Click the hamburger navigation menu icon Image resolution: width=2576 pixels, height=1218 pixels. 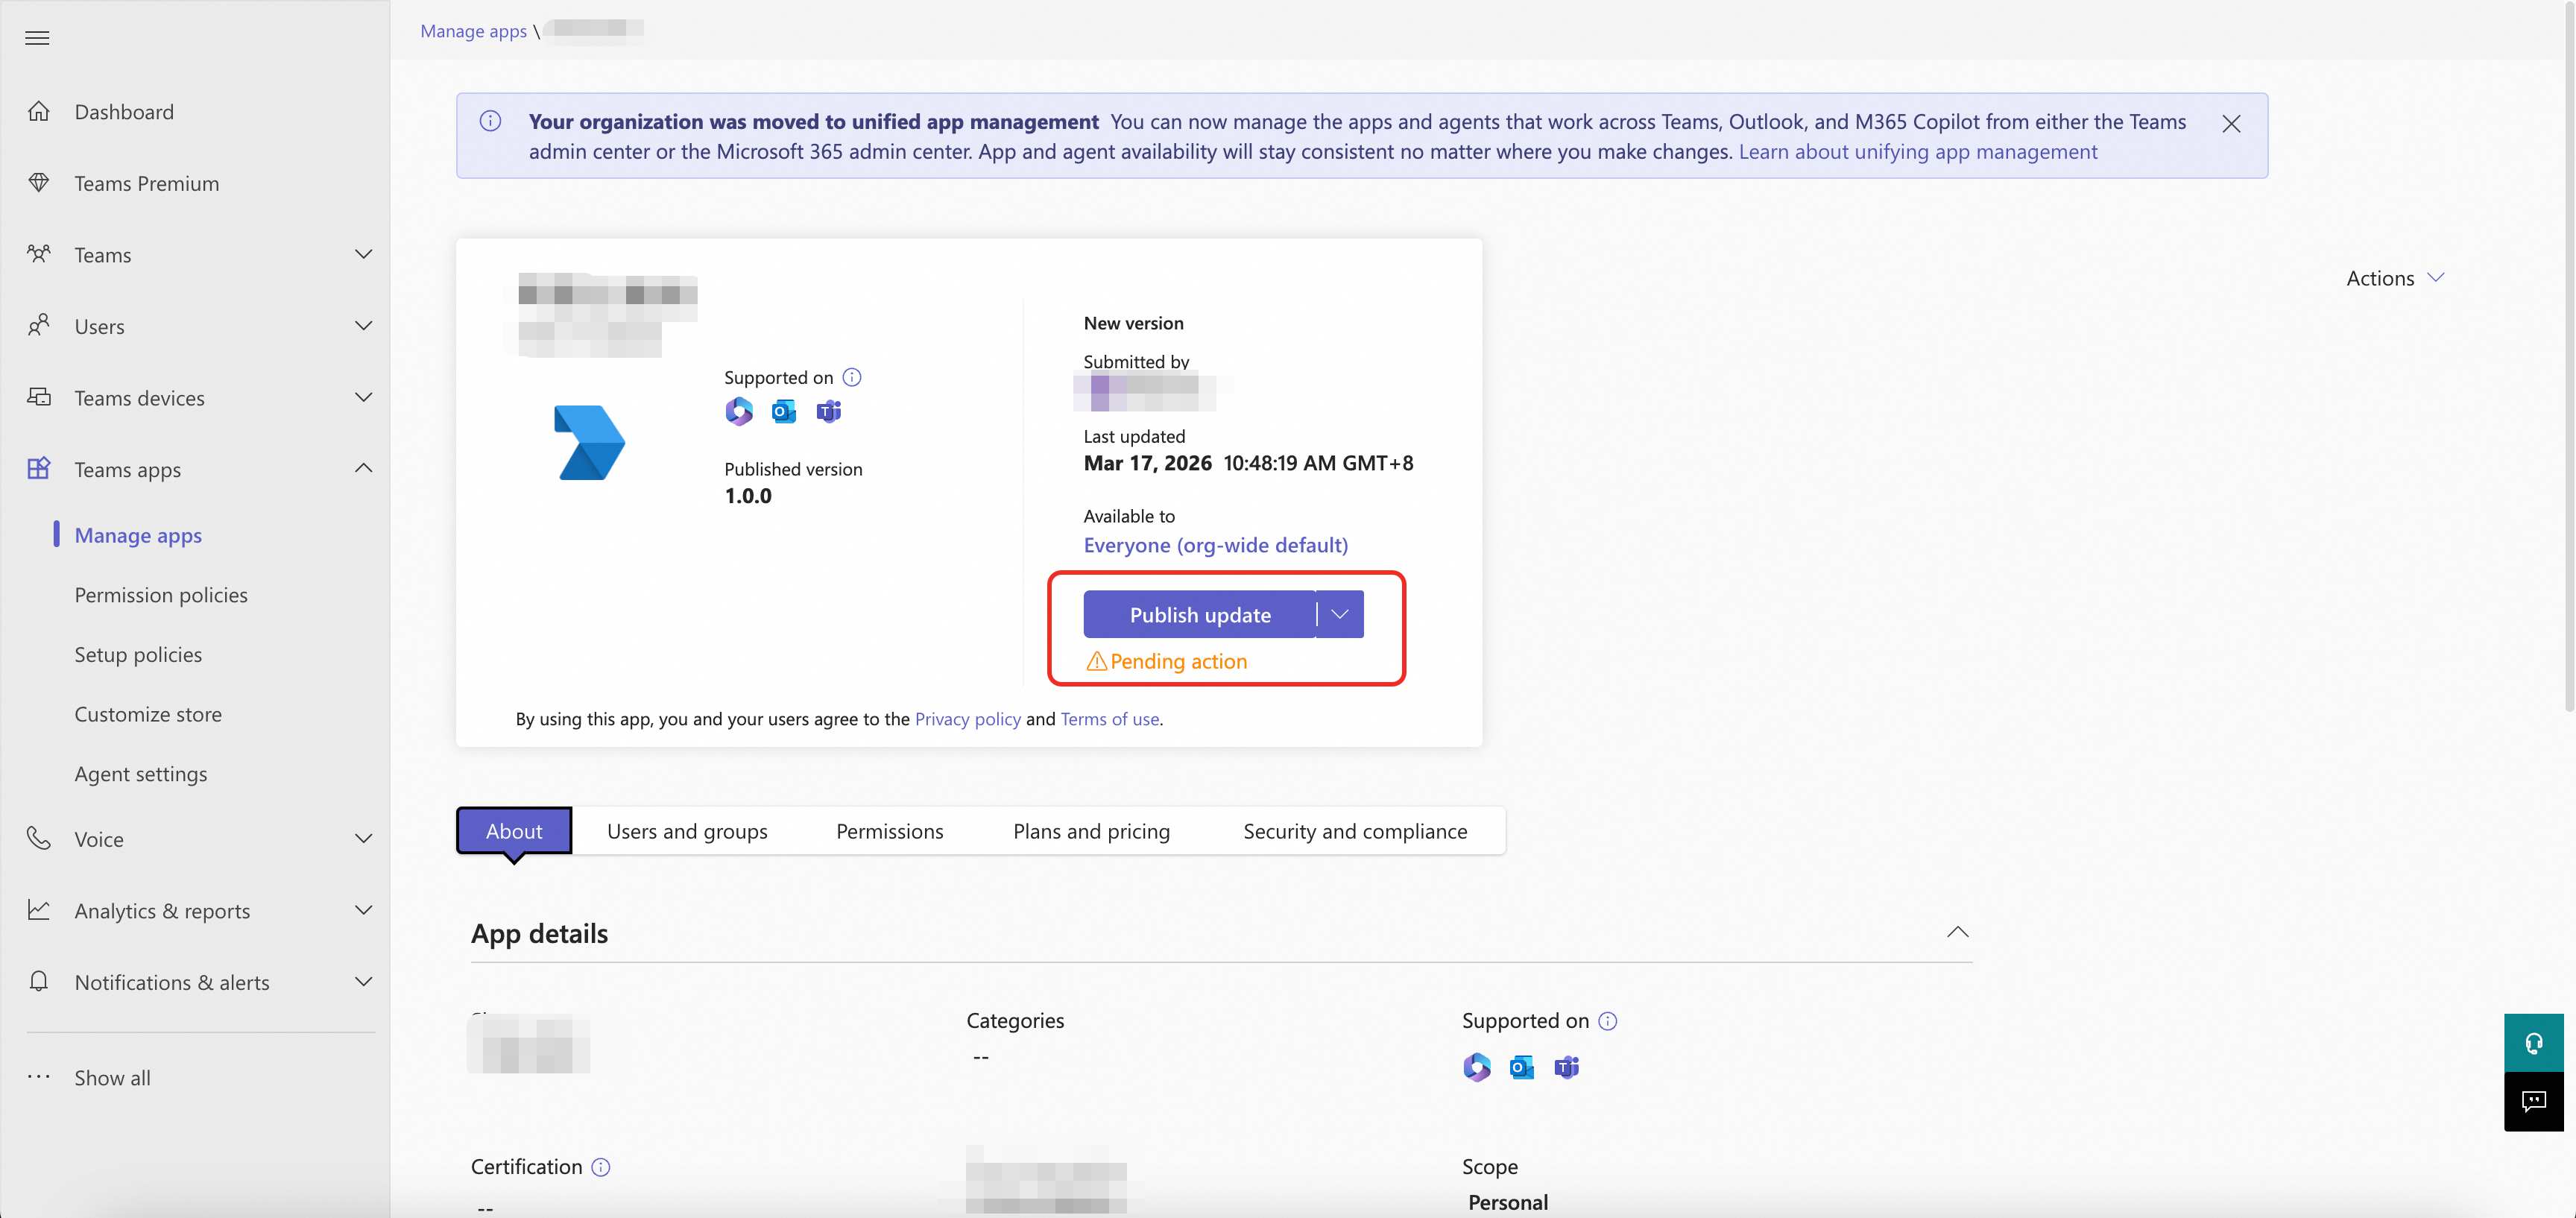pos(37,38)
